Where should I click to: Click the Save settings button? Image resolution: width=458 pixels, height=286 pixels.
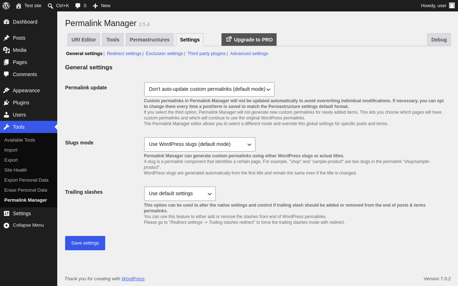[85, 243]
